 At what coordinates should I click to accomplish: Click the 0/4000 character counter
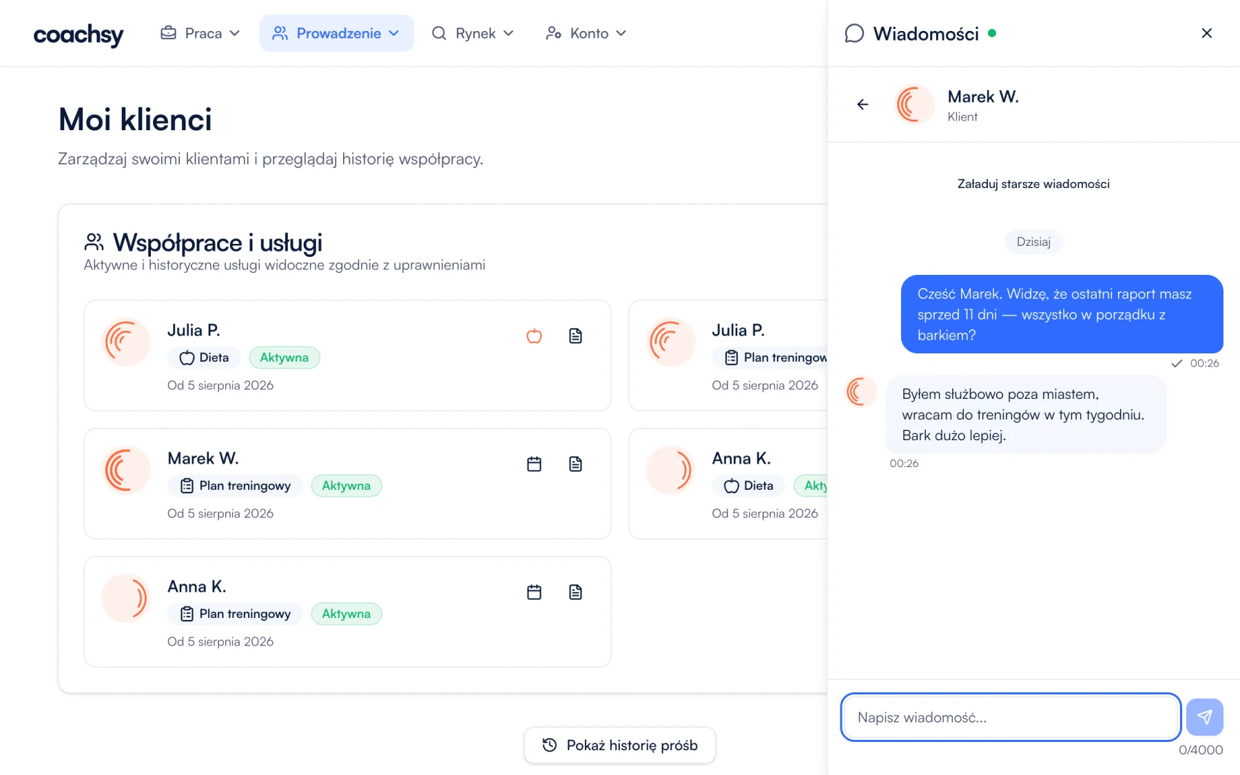pos(1201,750)
